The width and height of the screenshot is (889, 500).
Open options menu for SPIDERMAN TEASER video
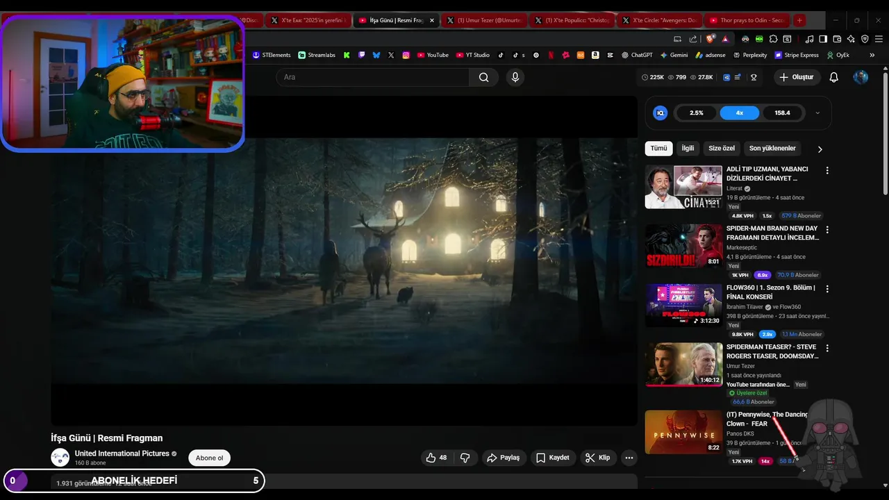click(x=826, y=348)
